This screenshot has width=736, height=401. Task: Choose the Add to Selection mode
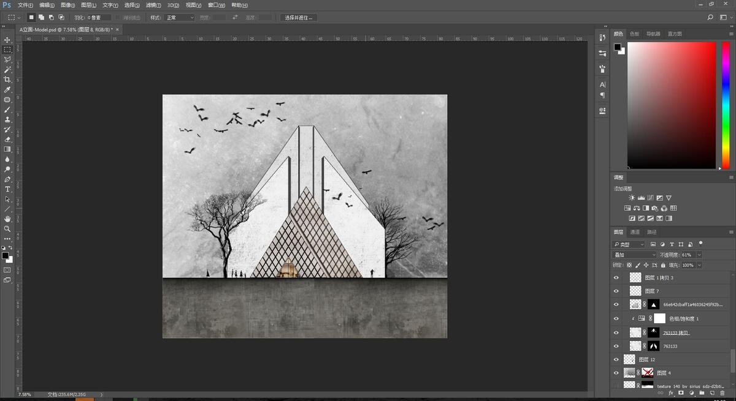click(41, 18)
